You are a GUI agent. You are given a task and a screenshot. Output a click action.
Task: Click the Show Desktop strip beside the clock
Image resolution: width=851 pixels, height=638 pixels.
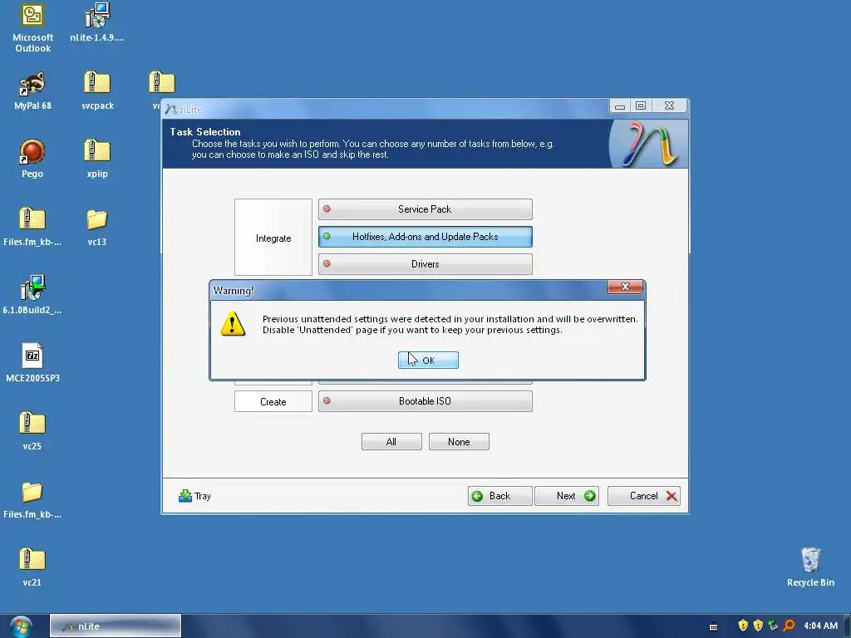[847, 626]
